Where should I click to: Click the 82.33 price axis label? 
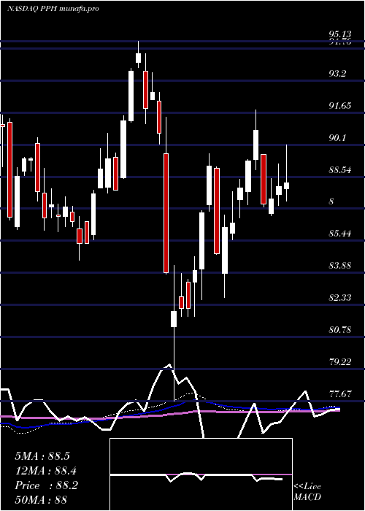pos(340,298)
